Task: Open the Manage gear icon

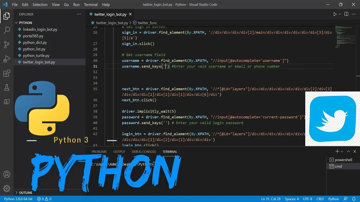Action: [x=6, y=188]
